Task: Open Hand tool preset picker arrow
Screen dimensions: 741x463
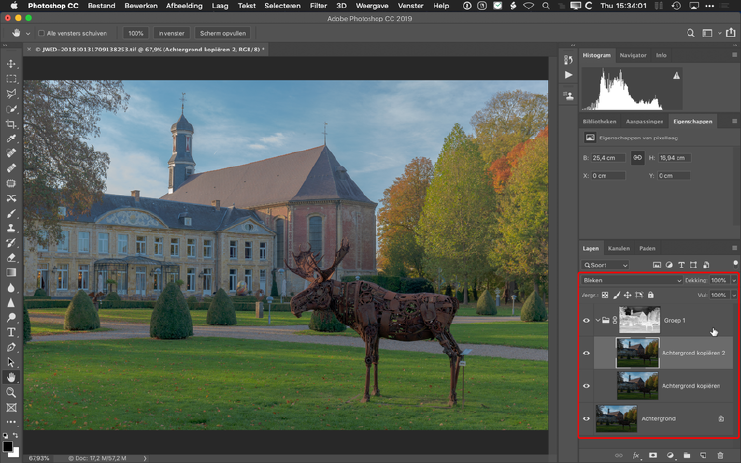Action: (x=28, y=33)
